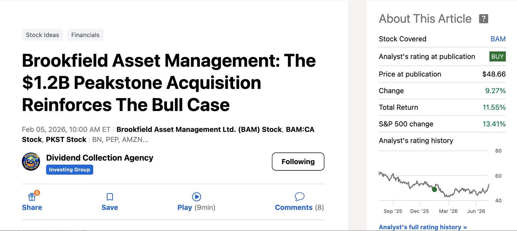
Task: Click the green rating dot on chart
Action: pyautogui.click(x=434, y=190)
